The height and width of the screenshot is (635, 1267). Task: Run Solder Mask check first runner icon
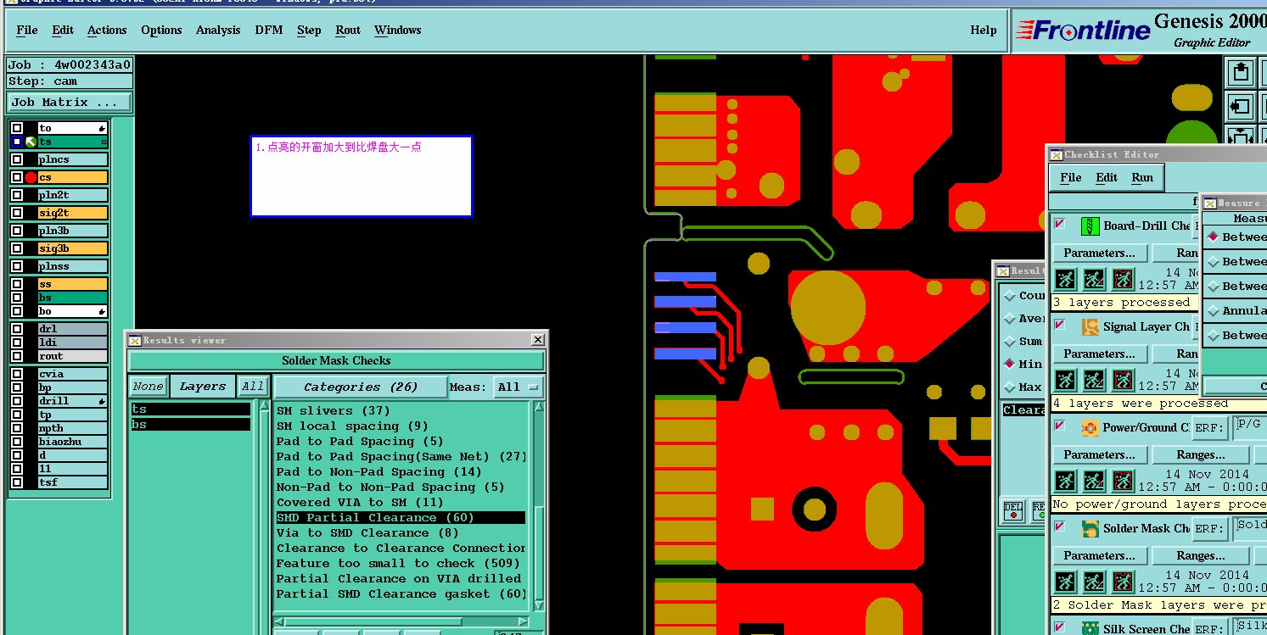coord(1066,582)
